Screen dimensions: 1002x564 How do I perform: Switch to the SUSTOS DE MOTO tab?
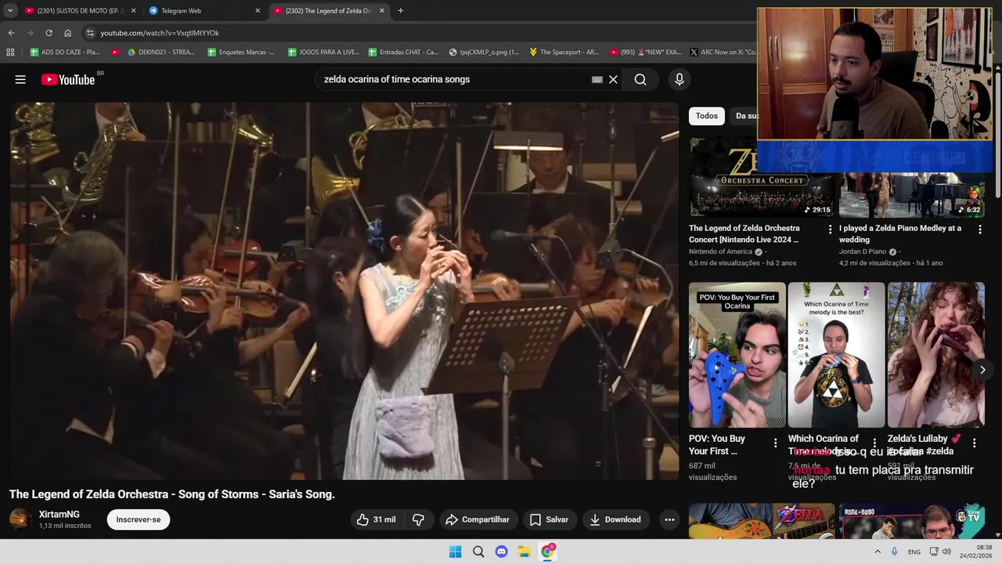(80, 11)
